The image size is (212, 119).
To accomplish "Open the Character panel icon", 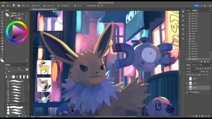I will [x=183, y=34].
